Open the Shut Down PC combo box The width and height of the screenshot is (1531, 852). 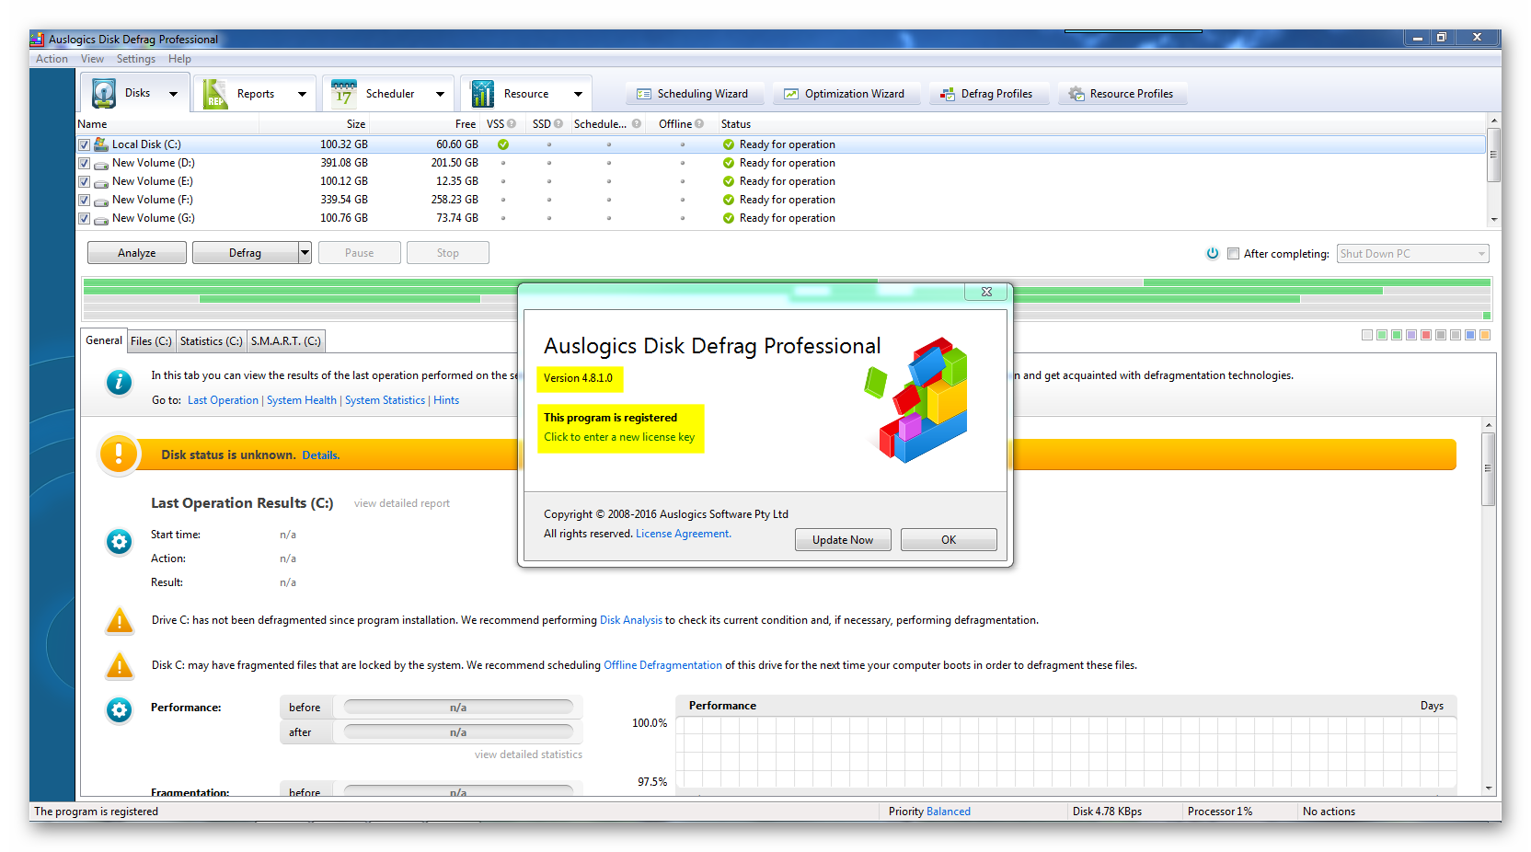(1412, 253)
